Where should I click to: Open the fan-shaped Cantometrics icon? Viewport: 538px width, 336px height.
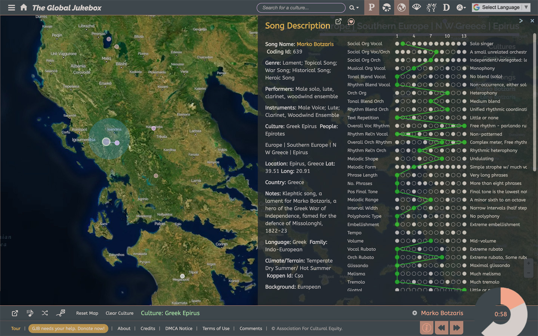click(x=417, y=7)
